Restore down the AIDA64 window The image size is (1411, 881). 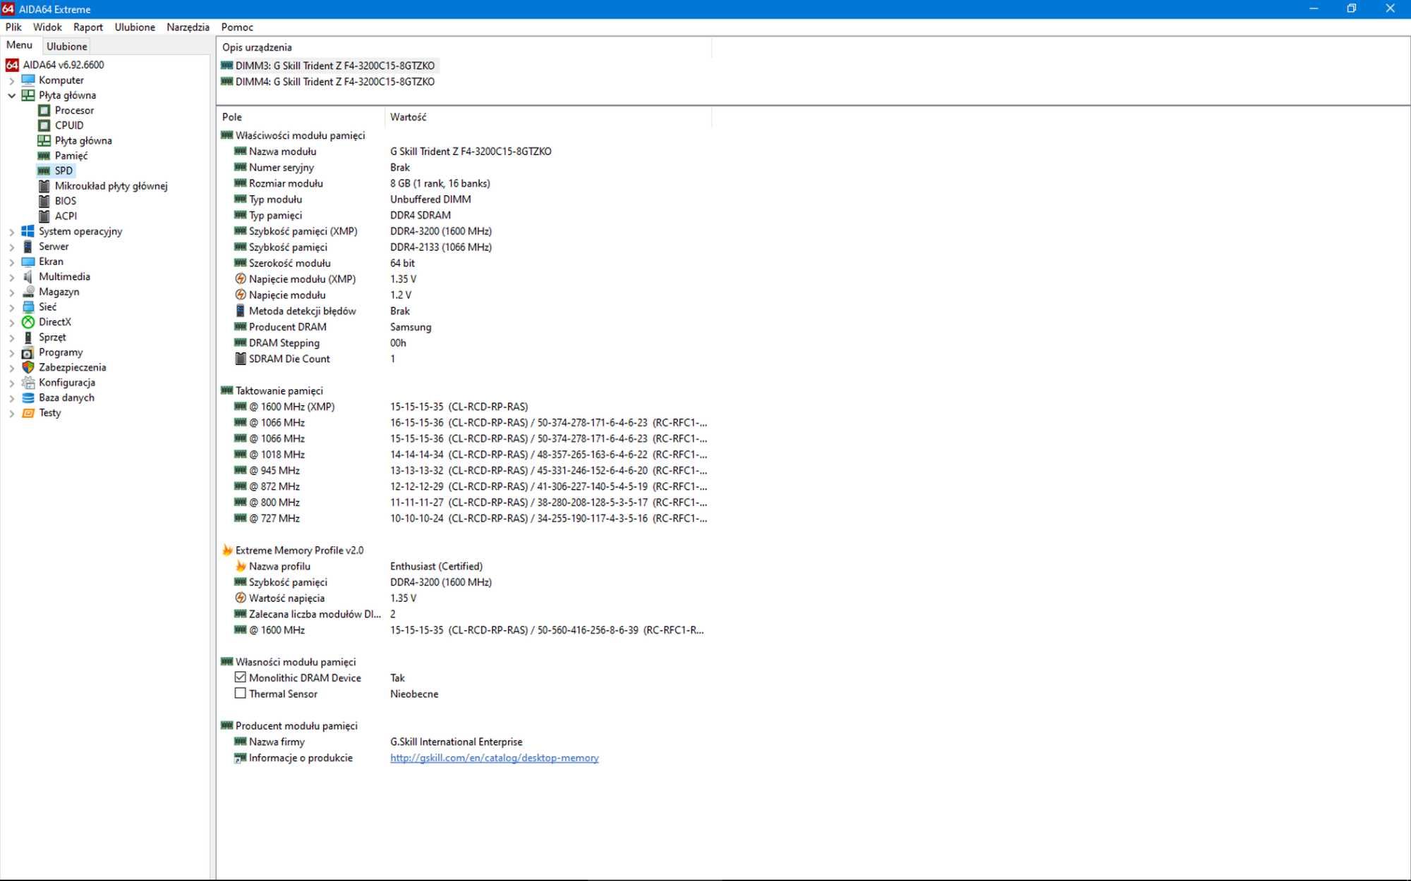point(1352,8)
